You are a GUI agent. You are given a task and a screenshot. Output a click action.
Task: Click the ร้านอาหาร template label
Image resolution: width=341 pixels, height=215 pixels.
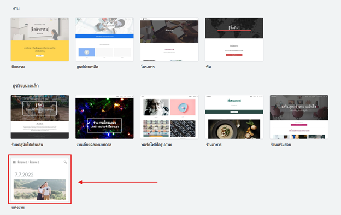[x=214, y=144]
